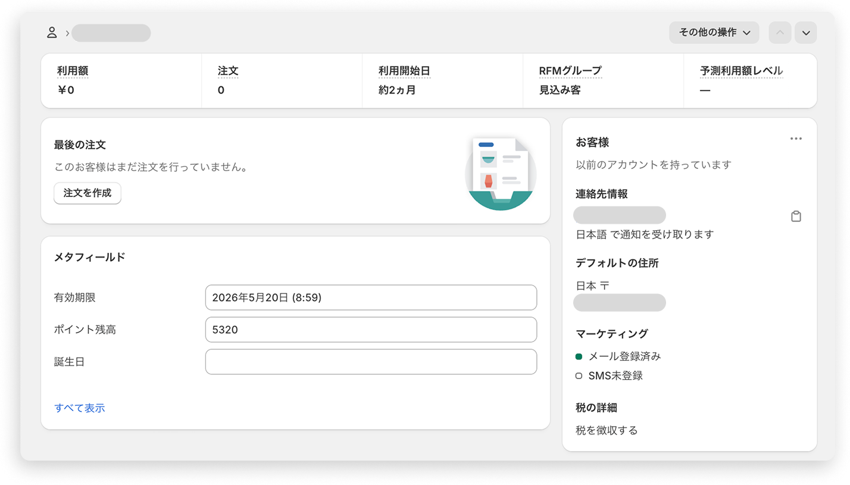Click the 約2ヵ月 value
This screenshot has width=850, height=485.
click(x=397, y=90)
